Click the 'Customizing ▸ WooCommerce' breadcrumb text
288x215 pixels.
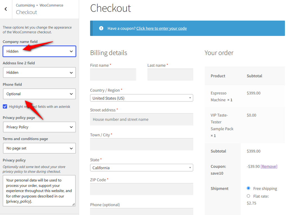(x=39, y=5)
